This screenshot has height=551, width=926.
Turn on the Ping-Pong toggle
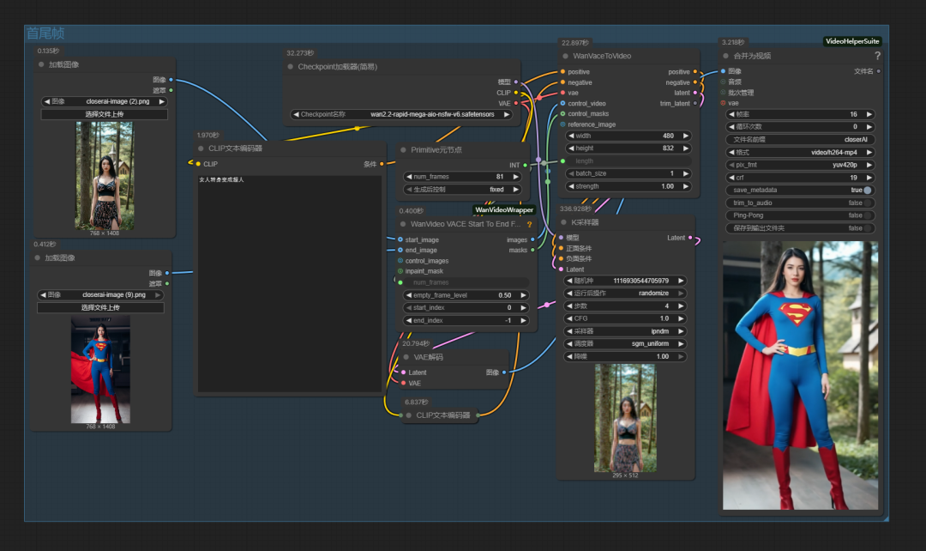pyautogui.click(x=868, y=215)
